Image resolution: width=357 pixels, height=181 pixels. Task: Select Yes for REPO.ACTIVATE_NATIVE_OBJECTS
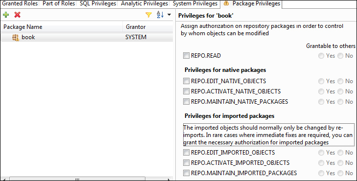point(321,91)
